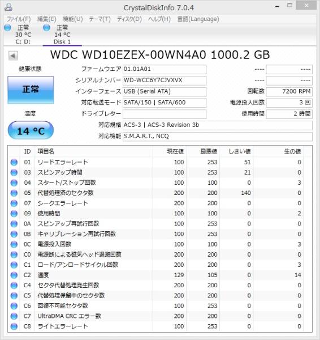Click status icon for ID 03 スピンアップ時間
The width and height of the screenshot is (320, 340).
tap(14, 173)
